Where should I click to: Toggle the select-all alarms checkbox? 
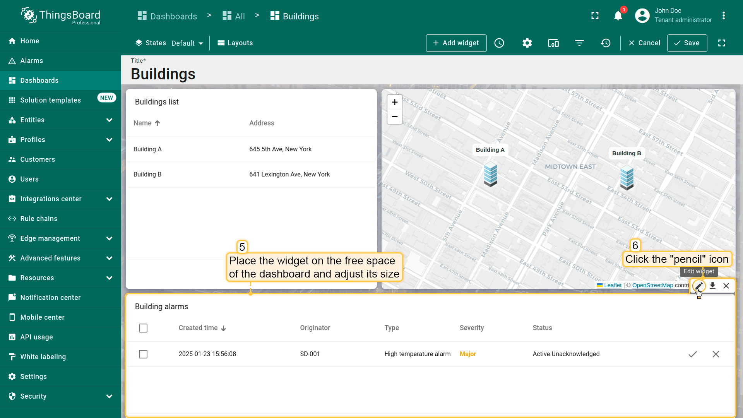coord(143,328)
